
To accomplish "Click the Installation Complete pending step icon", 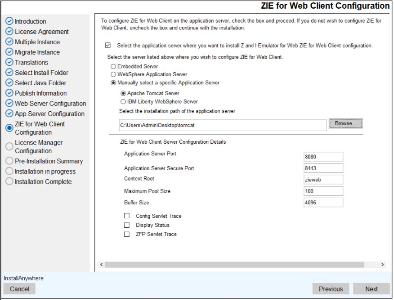I will point(9,181).
